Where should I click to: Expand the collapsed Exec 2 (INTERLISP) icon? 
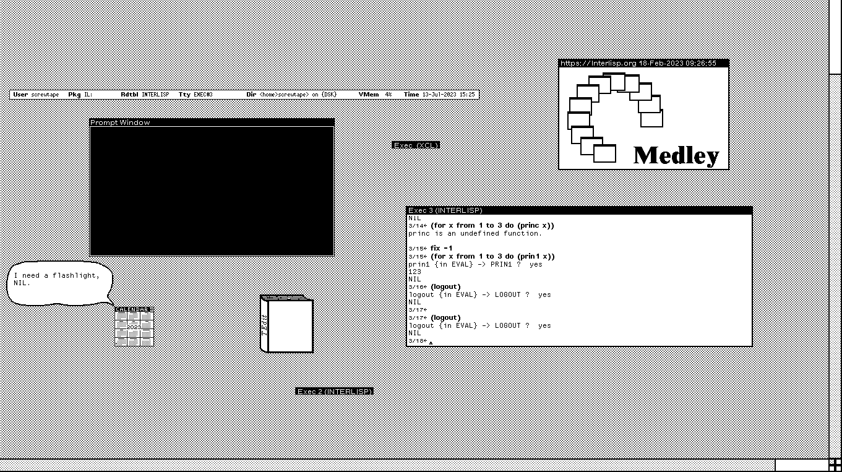[334, 392]
